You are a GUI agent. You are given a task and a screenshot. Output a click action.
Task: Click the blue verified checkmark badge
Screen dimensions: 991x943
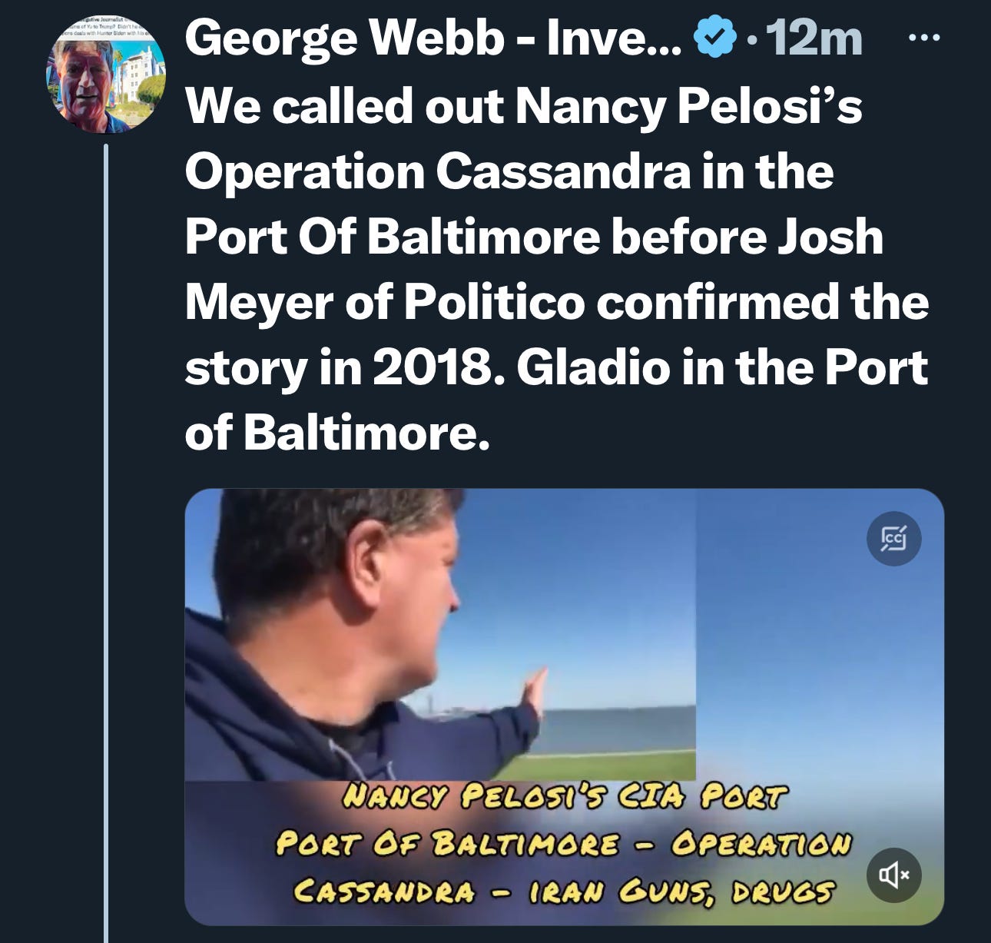click(x=714, y=38)
